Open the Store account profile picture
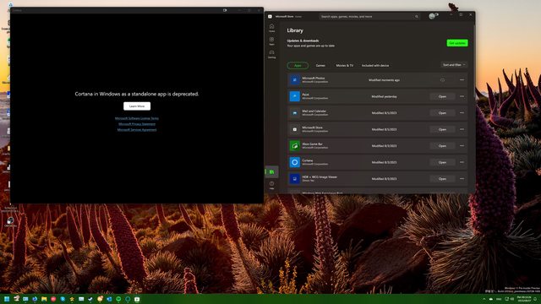This screenshot has width=541, height=304. tap(432, 16)
